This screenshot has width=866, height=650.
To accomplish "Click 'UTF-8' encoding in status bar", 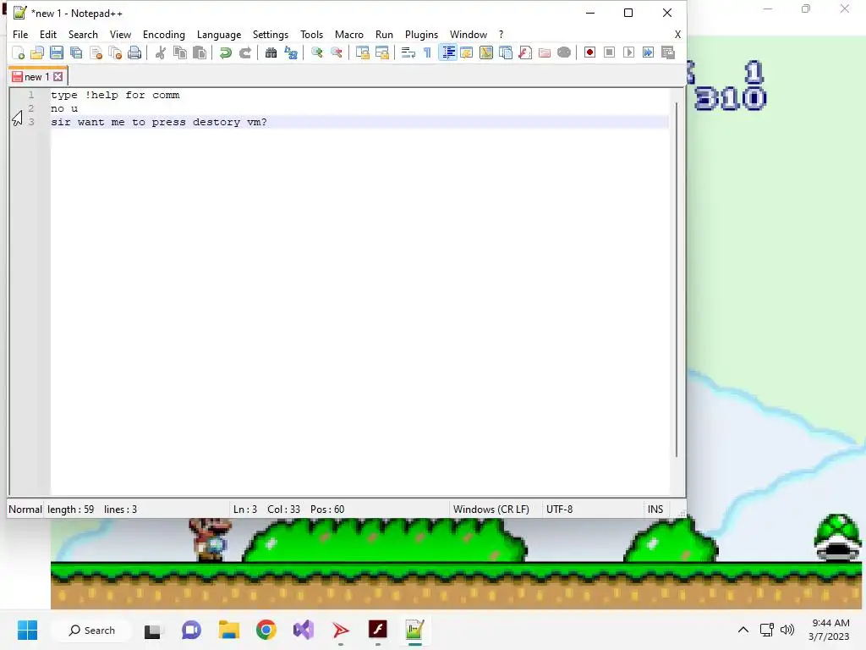I will pos(559,509).
